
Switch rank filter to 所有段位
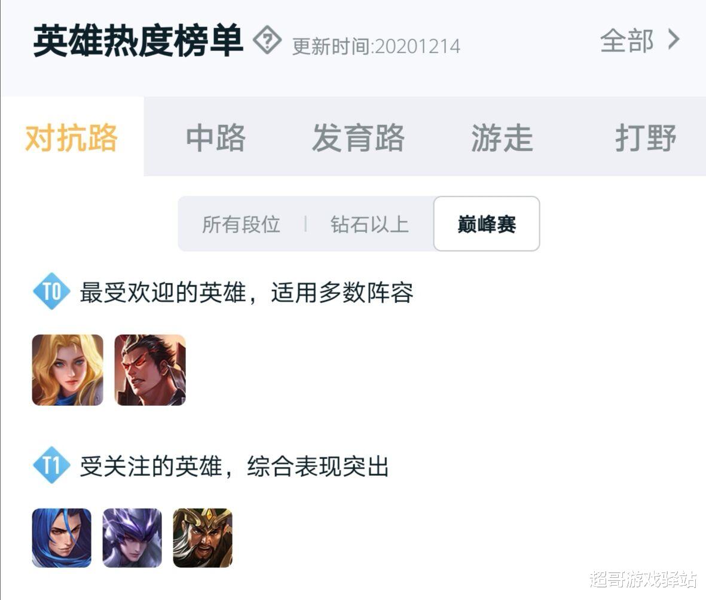coord(241,224)
